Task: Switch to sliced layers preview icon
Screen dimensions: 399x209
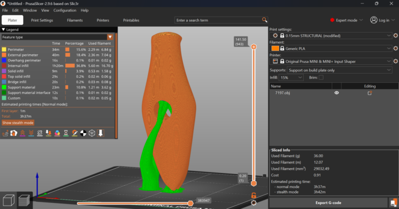Action: click(24, 200)
